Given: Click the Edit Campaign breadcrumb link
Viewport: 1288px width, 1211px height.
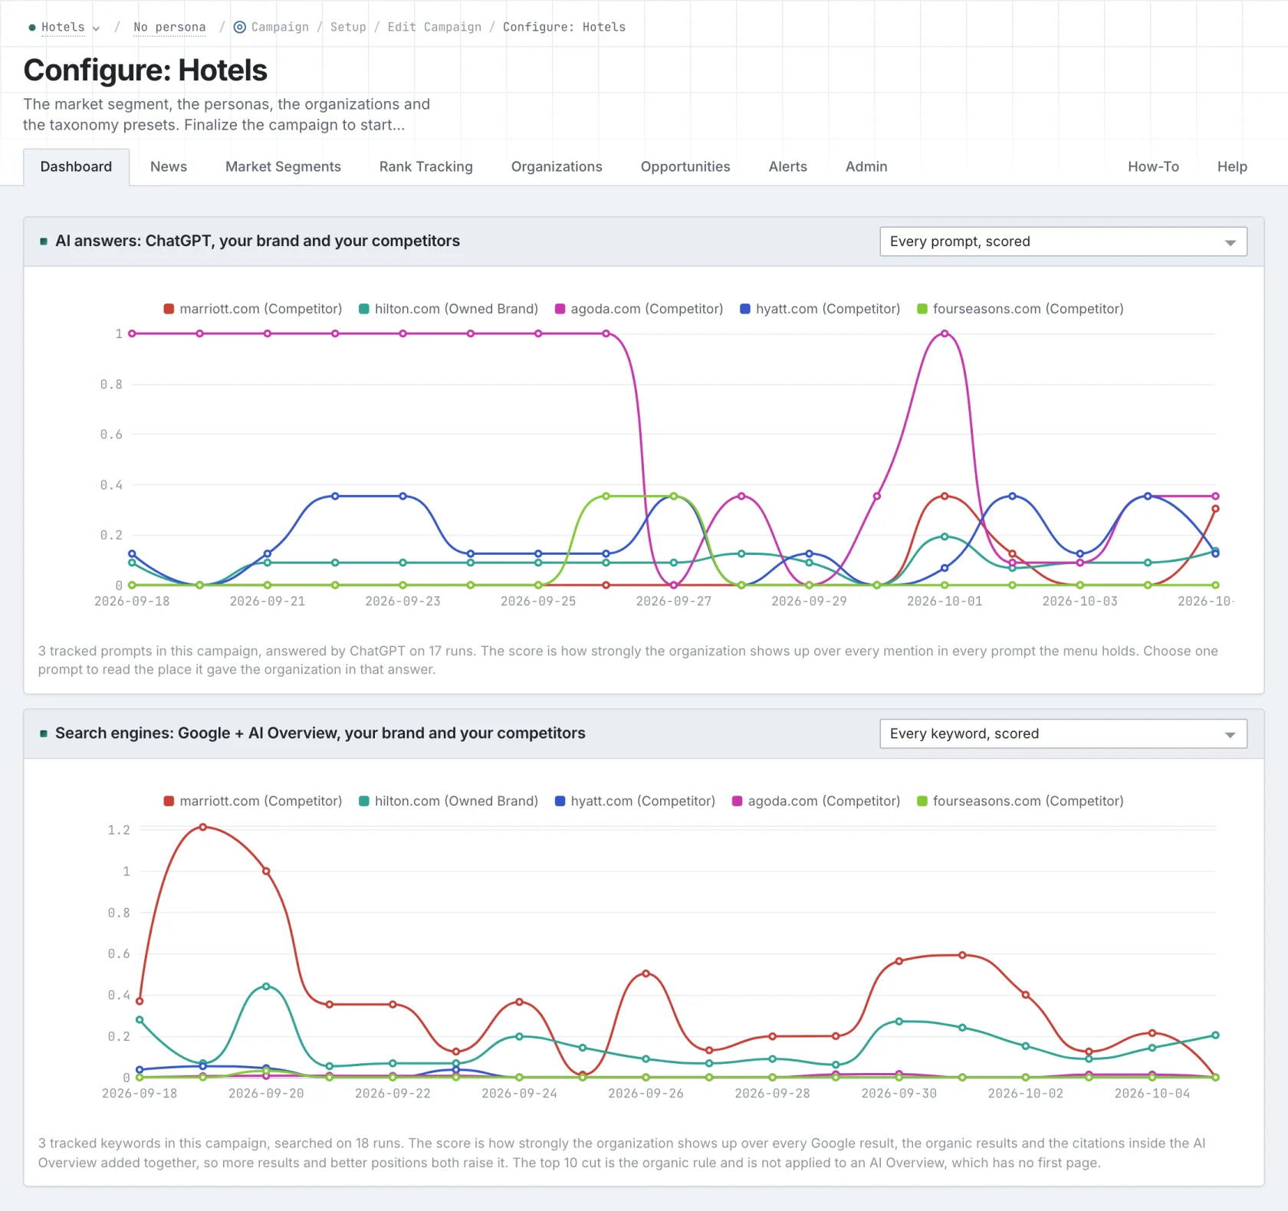Looking at the screenshot, I should pyautogui.click(x=435, y=27).
